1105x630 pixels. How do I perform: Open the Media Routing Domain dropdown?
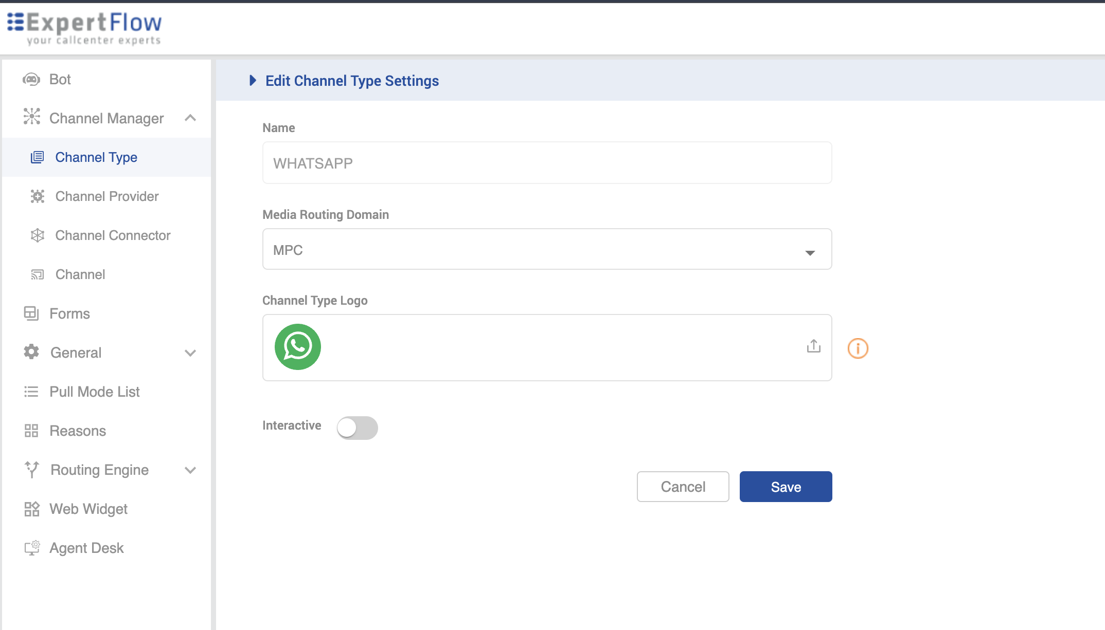click(546, 250)
